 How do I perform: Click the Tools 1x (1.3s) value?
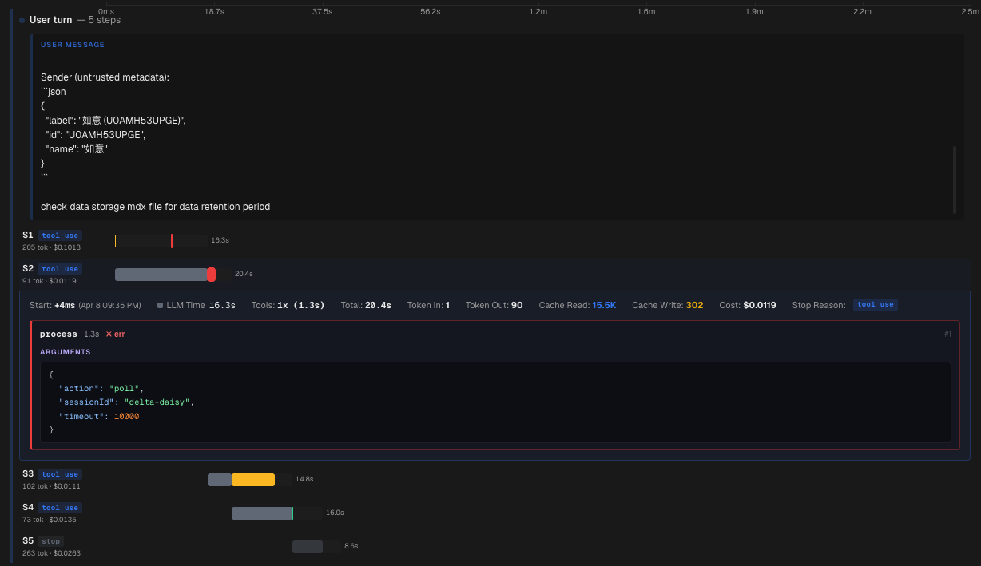click(300, 305)
